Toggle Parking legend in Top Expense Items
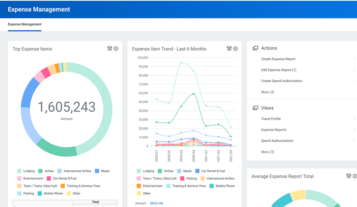This screenshot has height=207, width=357. pyautogui.click(x=25, y=193)
